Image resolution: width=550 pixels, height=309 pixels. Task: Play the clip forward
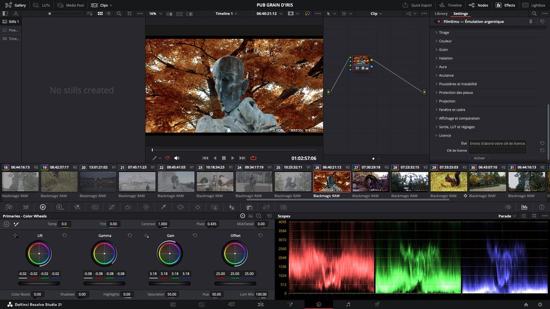(x=233, y=158)
